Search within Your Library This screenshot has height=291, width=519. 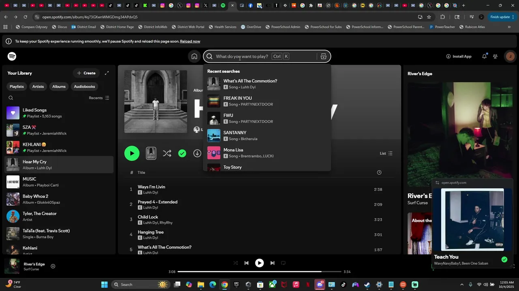click(x=11, y=98)
